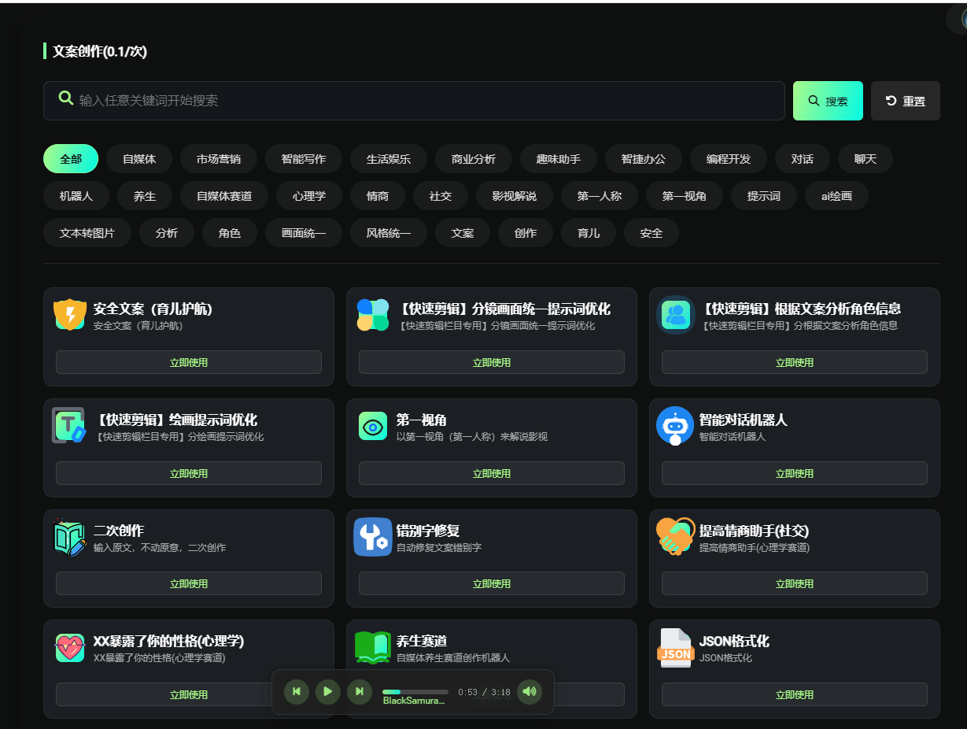This screenshot has height=729, width=967.
Task: Click the book icon for 二次创作
Action: (70, 537)
